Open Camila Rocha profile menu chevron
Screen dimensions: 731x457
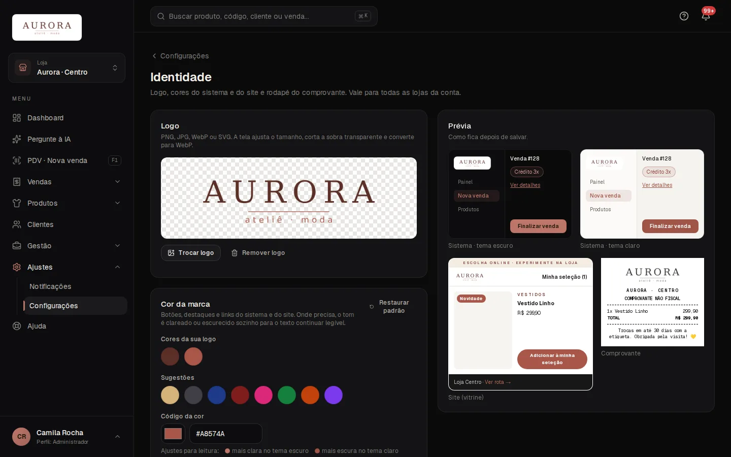pos(118,437)
